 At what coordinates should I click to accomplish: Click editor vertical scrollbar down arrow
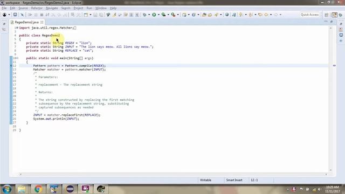pos(330,170)
